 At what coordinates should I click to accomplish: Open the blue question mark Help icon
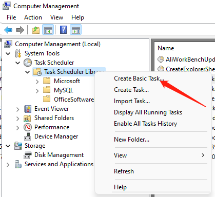click(x=63, y=30)
